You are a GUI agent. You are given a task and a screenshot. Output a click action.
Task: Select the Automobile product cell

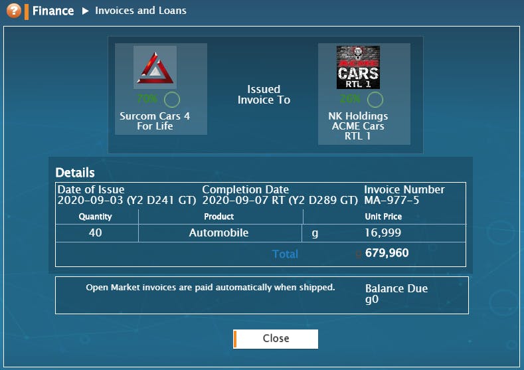(x=219, y=232)
